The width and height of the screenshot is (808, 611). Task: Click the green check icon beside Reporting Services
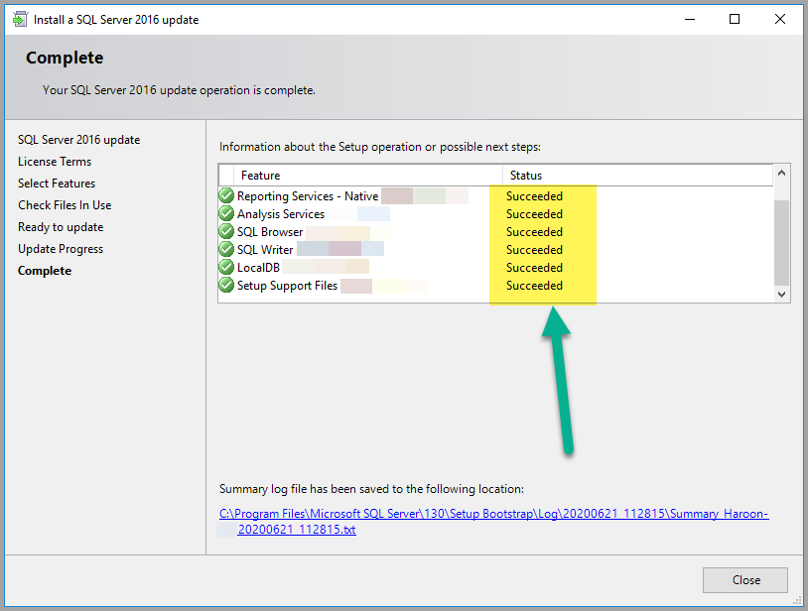pyautogui.click(x=226, y=196)
